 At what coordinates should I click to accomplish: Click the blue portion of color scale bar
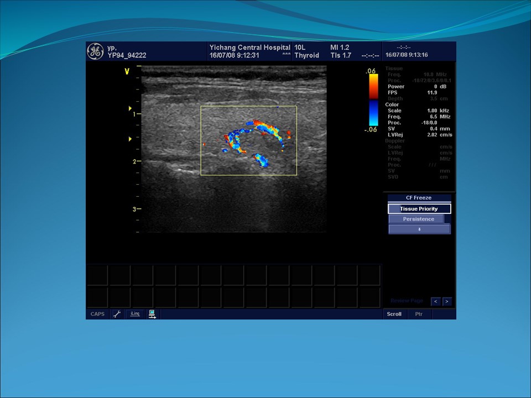coord(374,113)
